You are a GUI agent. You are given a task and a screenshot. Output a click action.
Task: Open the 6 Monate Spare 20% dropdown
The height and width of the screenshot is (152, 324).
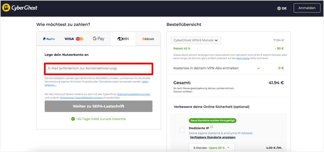pos(211,148)
